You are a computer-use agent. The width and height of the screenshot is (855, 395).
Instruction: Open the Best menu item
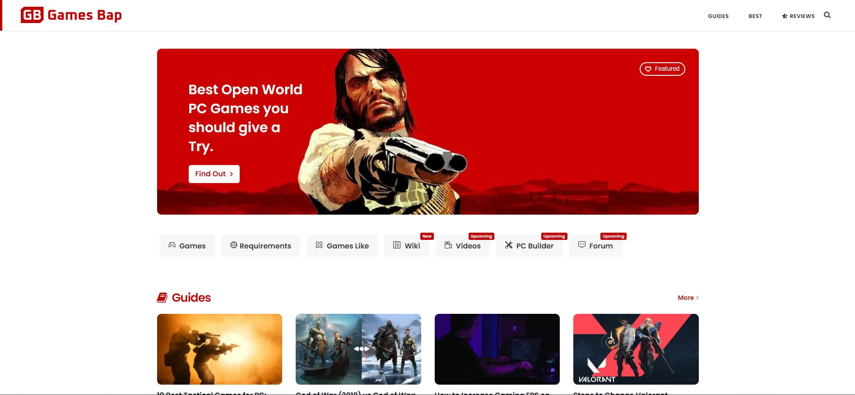755,16
